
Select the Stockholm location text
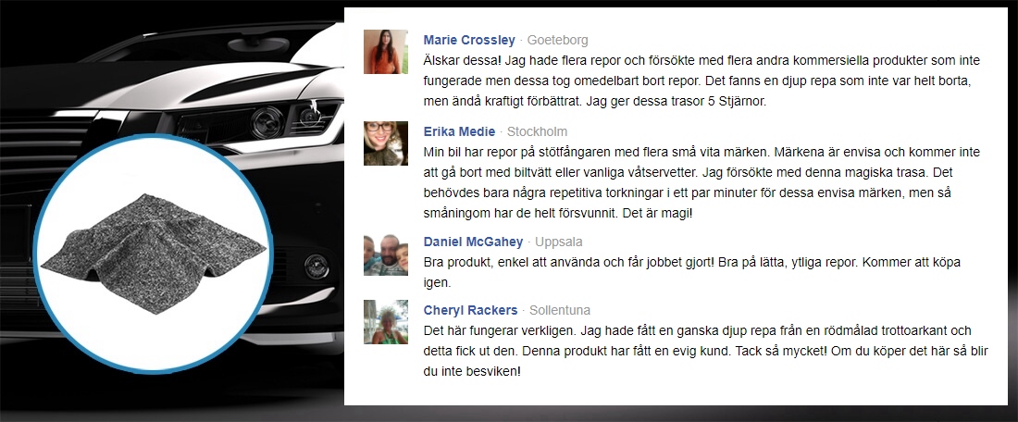pyautogui.click(x=537, y=131)
